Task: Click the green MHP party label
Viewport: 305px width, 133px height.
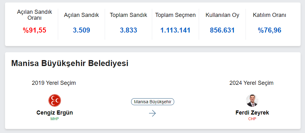Action: click(x=55, y=119)
